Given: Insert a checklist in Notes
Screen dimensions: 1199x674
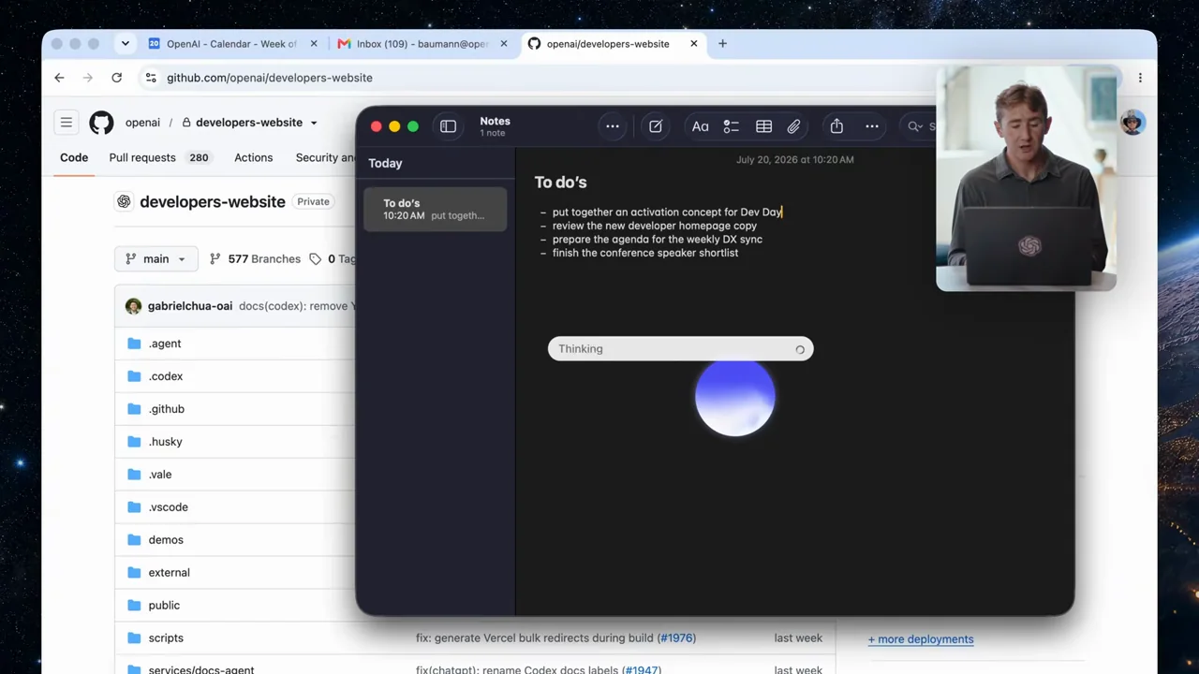Looking at the screenshot, I should coord(731,126).
